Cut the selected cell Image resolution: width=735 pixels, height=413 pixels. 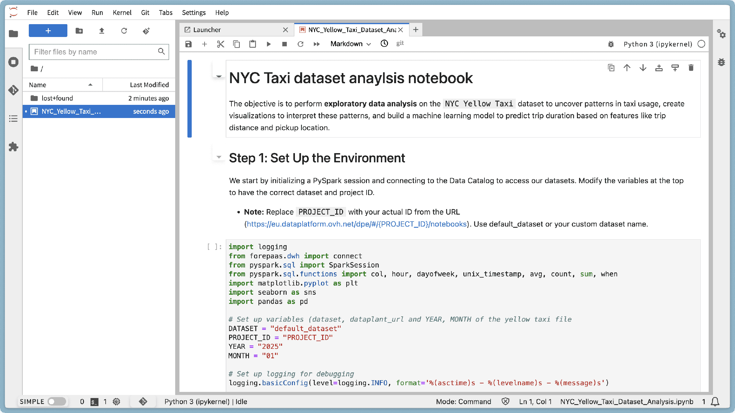click(221, 44)
